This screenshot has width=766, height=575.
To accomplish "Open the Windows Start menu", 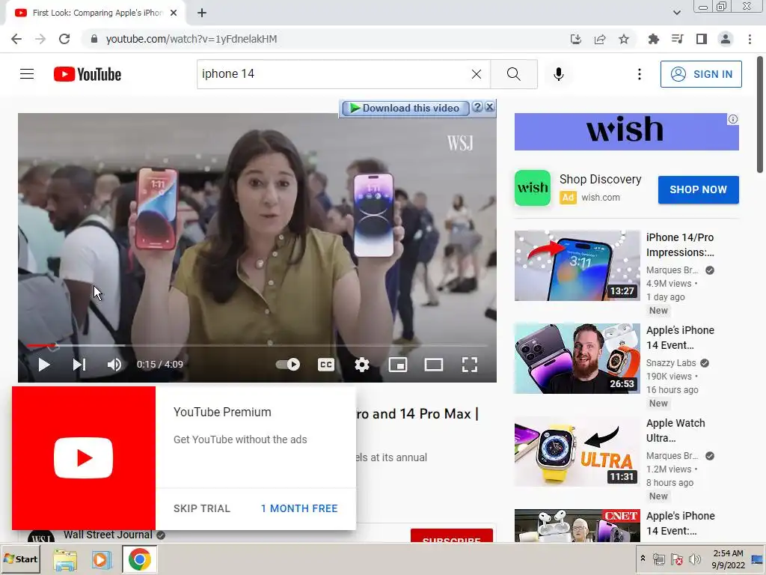I will point(20,559).
